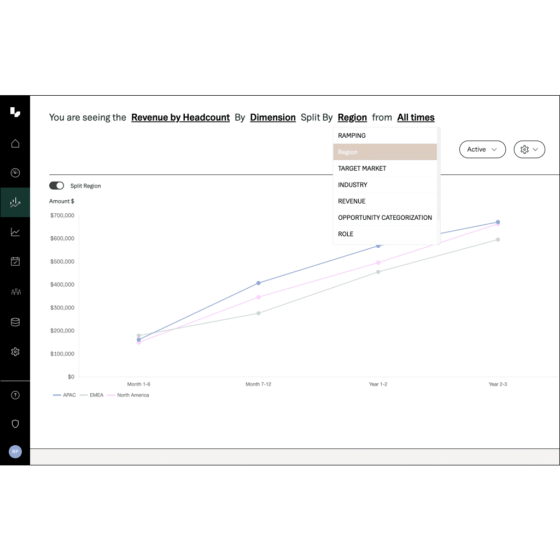Open the Home icon in the sidebar

[15, 144]
